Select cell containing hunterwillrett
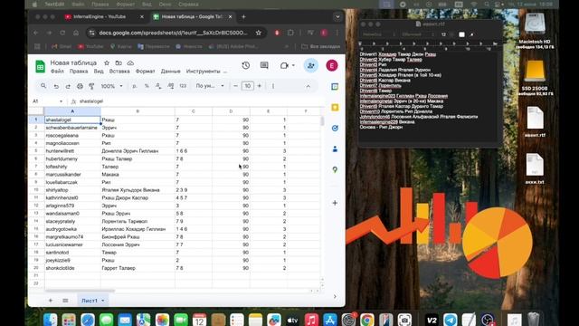579x326 pixels. click(72, 151)
